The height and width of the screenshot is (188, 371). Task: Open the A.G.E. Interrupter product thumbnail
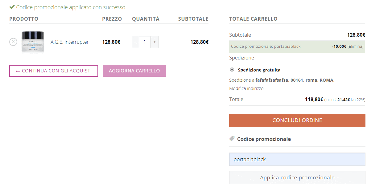[33, 42]
